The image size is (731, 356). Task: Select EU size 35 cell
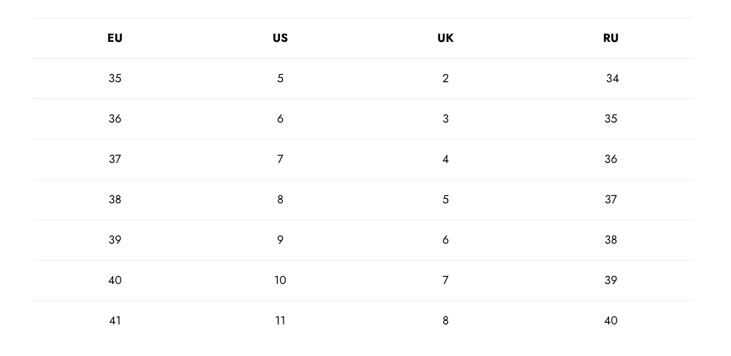point(115,79)
